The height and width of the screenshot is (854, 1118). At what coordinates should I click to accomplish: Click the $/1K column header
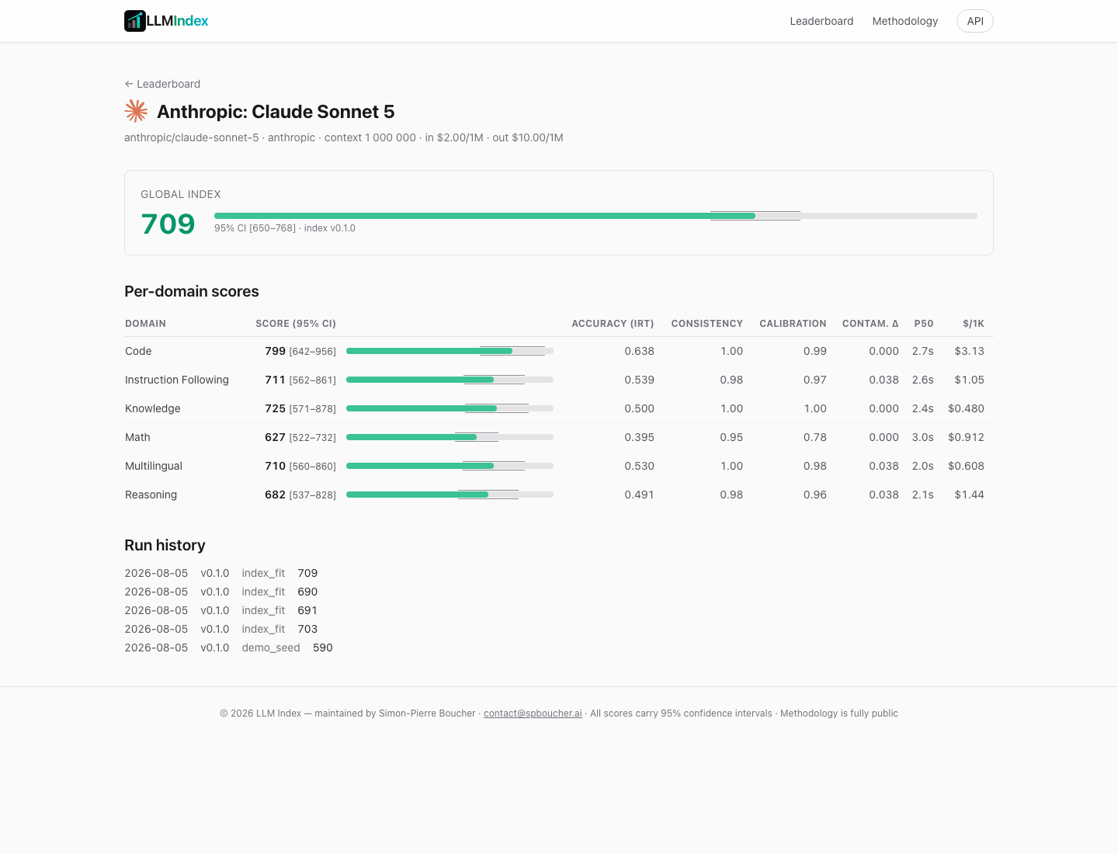[x=974, y=324]
